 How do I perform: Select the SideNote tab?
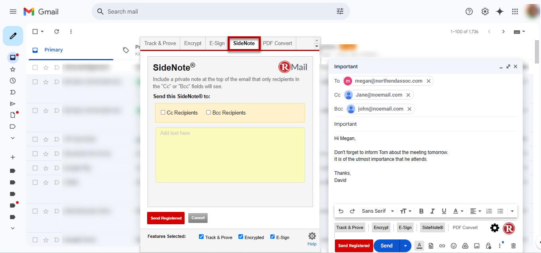(x=244, y=43)
